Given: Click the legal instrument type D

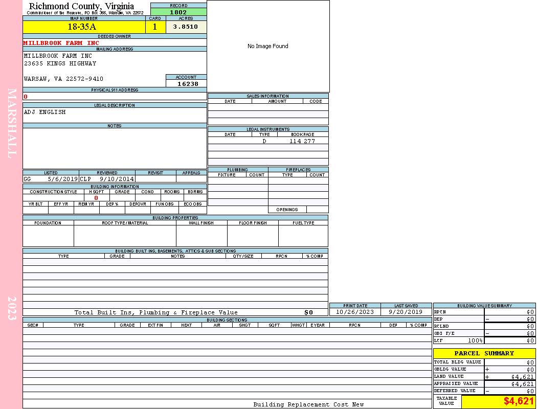Looking at the screenshot, I should tap(264, 141).
